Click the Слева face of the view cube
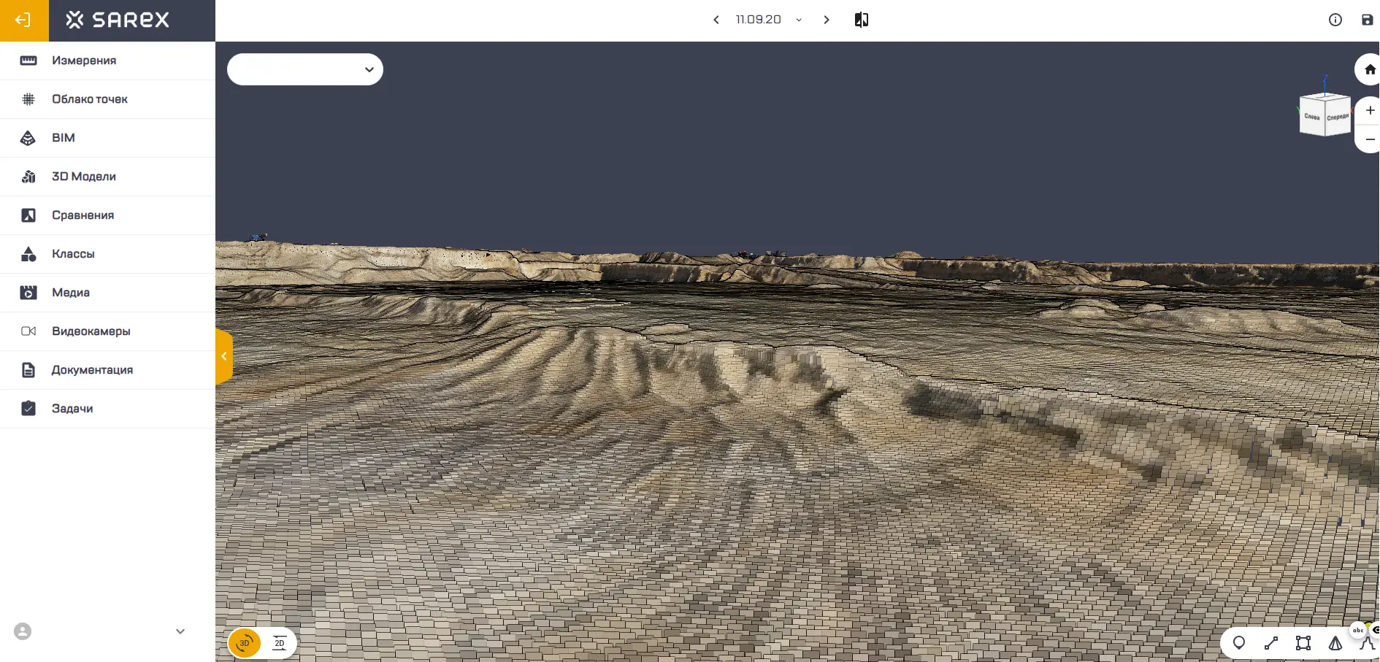The image size is (1380, 662). coord(1312,117)
